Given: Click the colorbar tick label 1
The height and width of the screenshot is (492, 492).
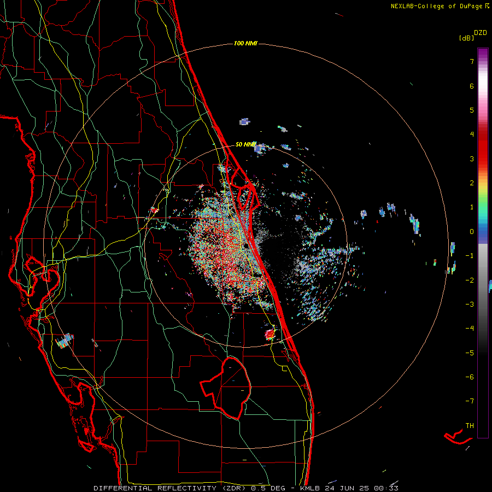Looking at the screenshot, I should coord(472,207).
